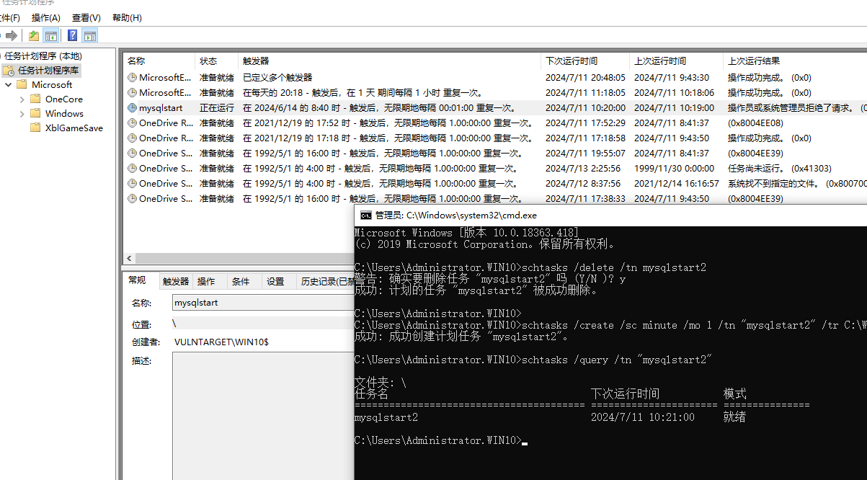Image resolution: width=867 pixels, height=480 pixels.
Task: Click the (0x8004EE08) result cell
Action: [755, 123]
